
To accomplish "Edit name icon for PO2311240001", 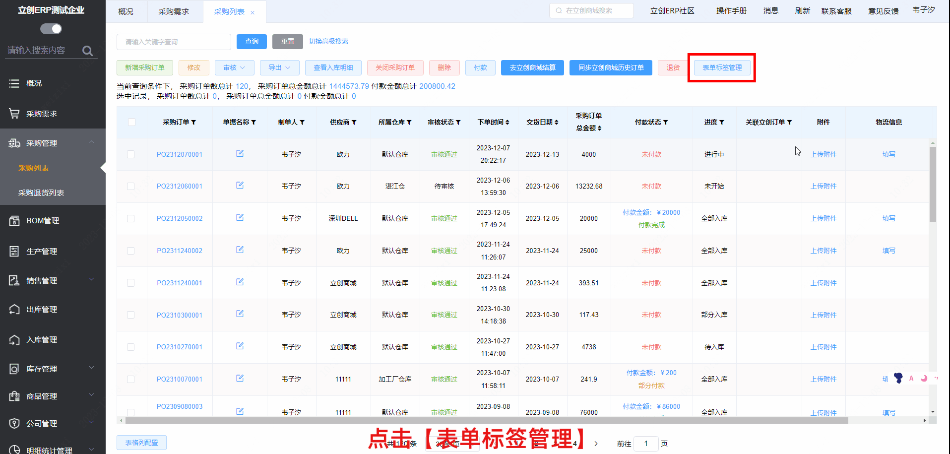I will 240,282.
